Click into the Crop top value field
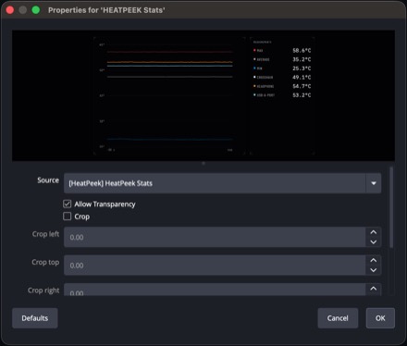The height and width of the screenshot is (346, 407). coord(215,266)
